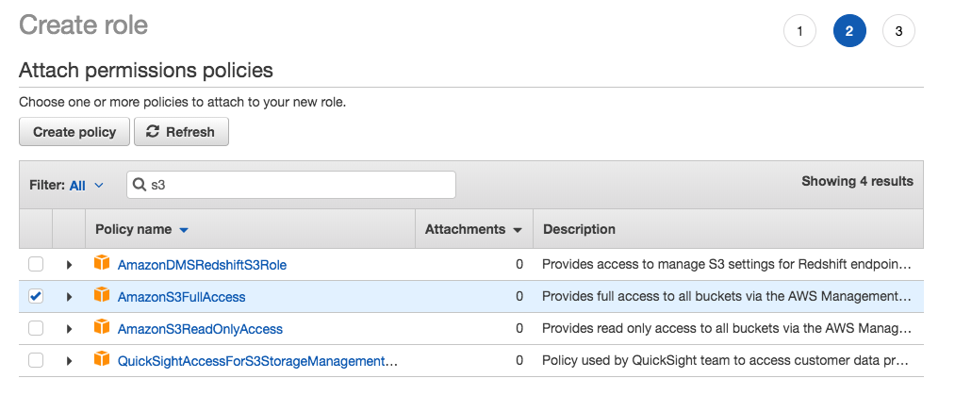Click the 'Showing 4 results' text
The height and width of the screenshot is (395, 955).
pyautogui.click(x=857, y=181)
